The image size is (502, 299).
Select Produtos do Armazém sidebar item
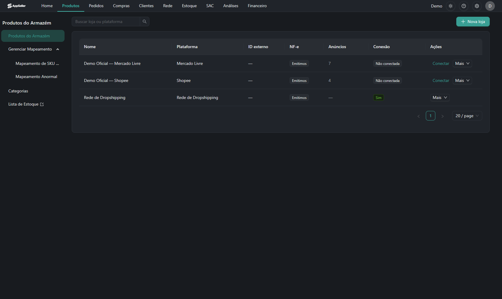[33, 36]
